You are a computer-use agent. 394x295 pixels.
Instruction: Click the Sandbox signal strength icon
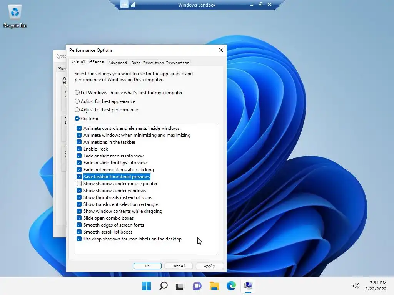[133, 5]
